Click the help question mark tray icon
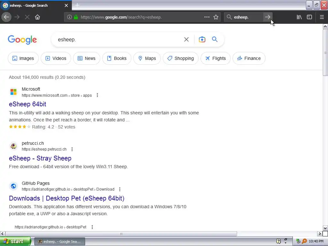The width and height of the screenshot is (328, 246). pyautogui.click(x=278, y=241)
